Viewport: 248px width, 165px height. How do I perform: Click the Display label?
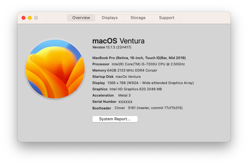click(99, 83)
